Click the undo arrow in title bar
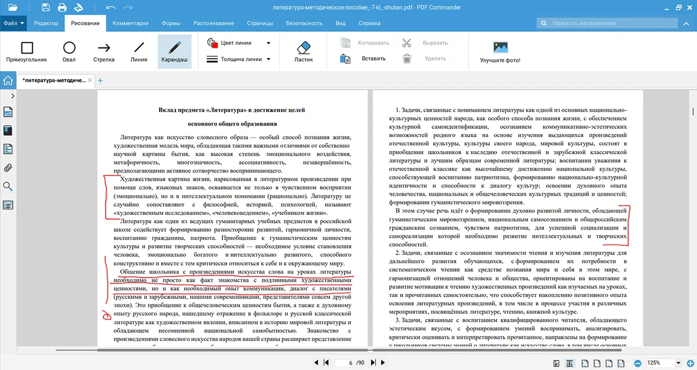 pyautogui.click(x=112, y=8)
